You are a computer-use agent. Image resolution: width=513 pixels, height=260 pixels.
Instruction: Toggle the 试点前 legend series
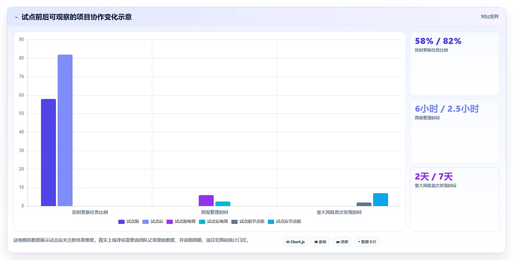tap(129, 221)
